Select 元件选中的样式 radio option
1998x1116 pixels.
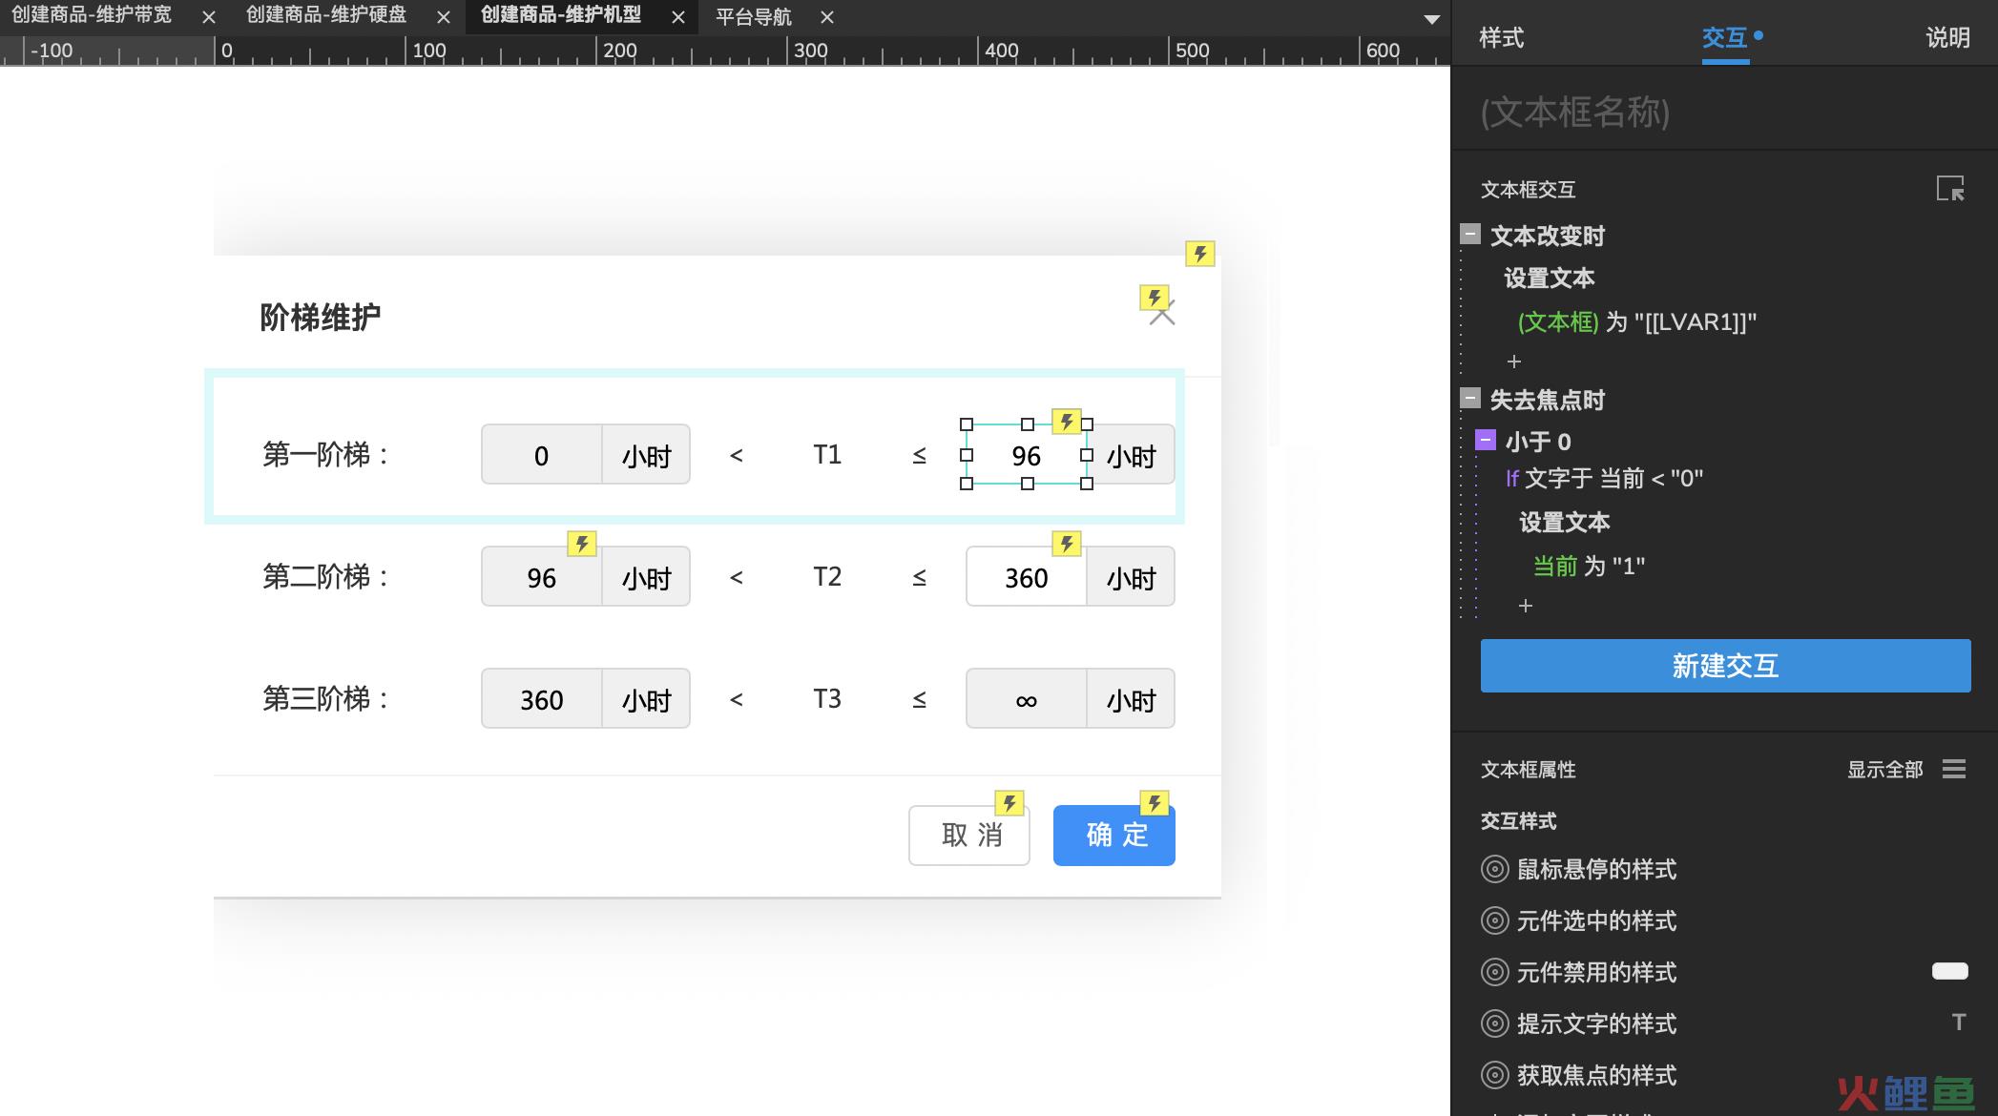click(1494, 920)
